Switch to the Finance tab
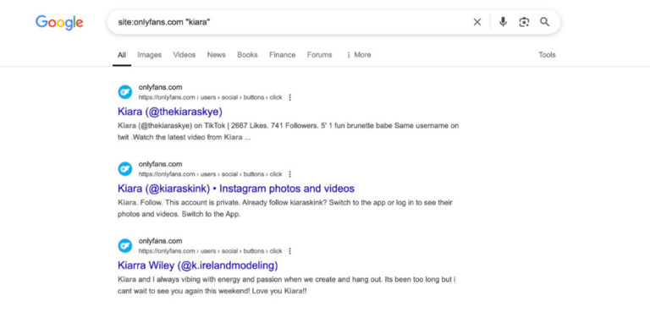The width and height of the screenshot is (650, 312). click(283, 55)
